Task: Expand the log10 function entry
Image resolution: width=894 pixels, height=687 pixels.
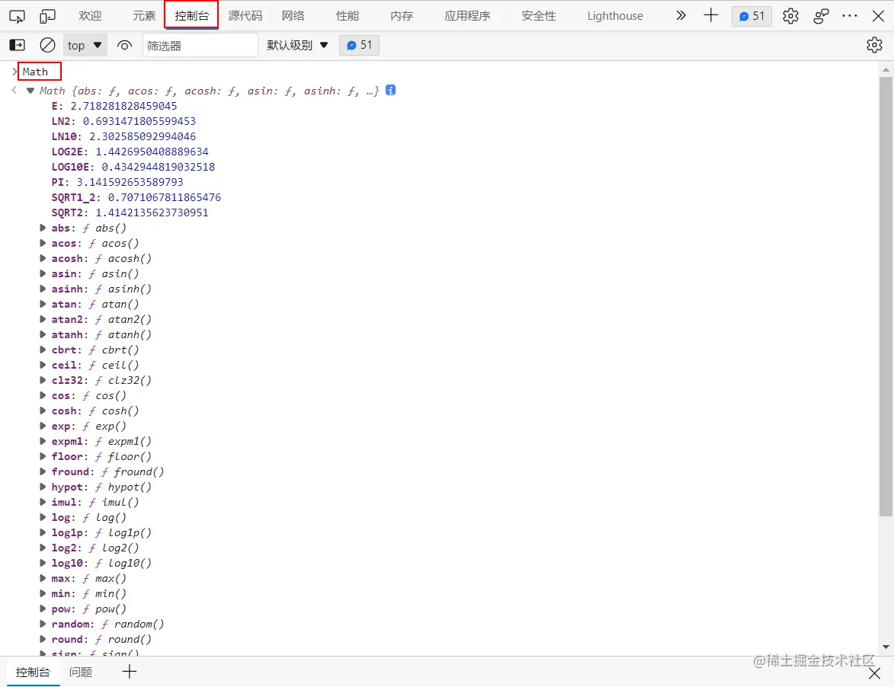Action: (x=43, y=563)
